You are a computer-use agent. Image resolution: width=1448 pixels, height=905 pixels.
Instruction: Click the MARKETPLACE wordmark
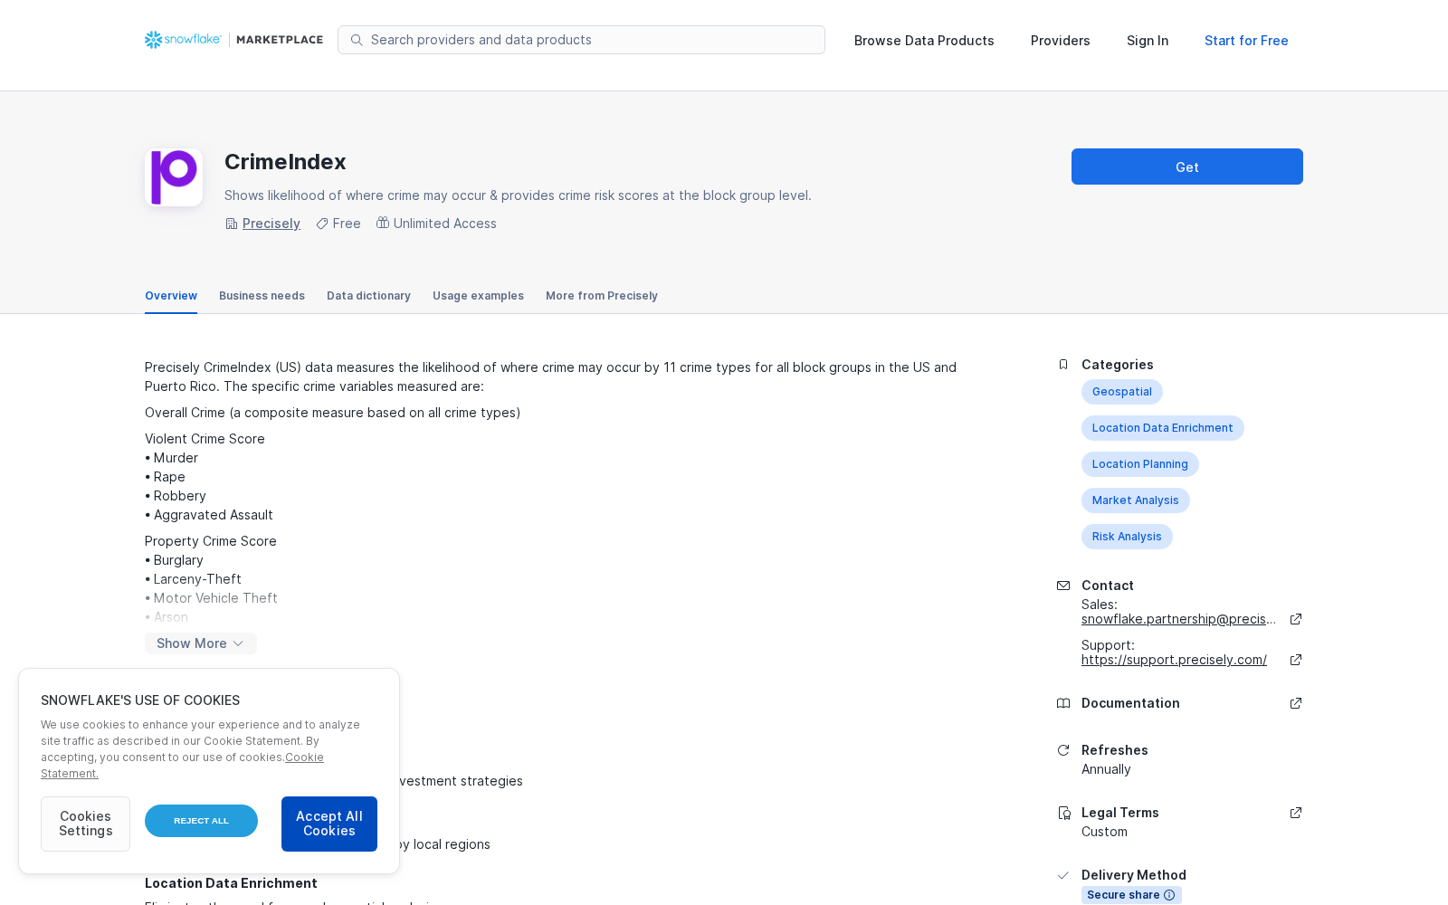tap(280, 40)
